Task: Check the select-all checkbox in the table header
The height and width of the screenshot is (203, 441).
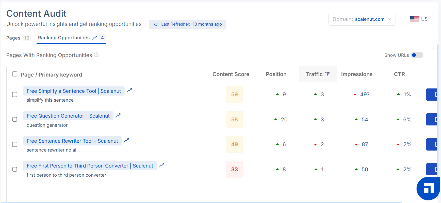Action: click(x=15, y=74)
